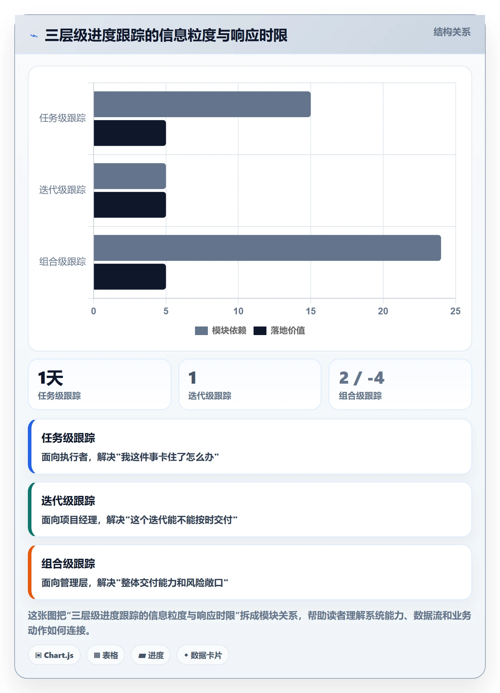
Task: Toggle the 落地价值 legend swatch
Action: [x=260, y=331]
